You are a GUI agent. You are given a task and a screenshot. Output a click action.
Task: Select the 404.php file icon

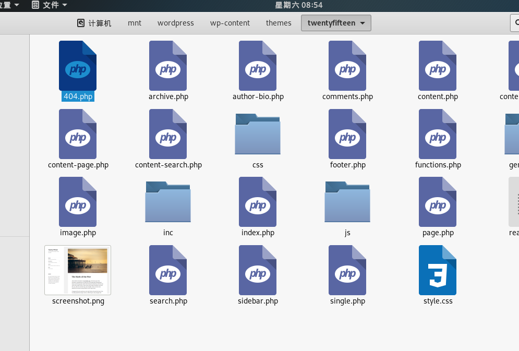click(x=78, y=66)
